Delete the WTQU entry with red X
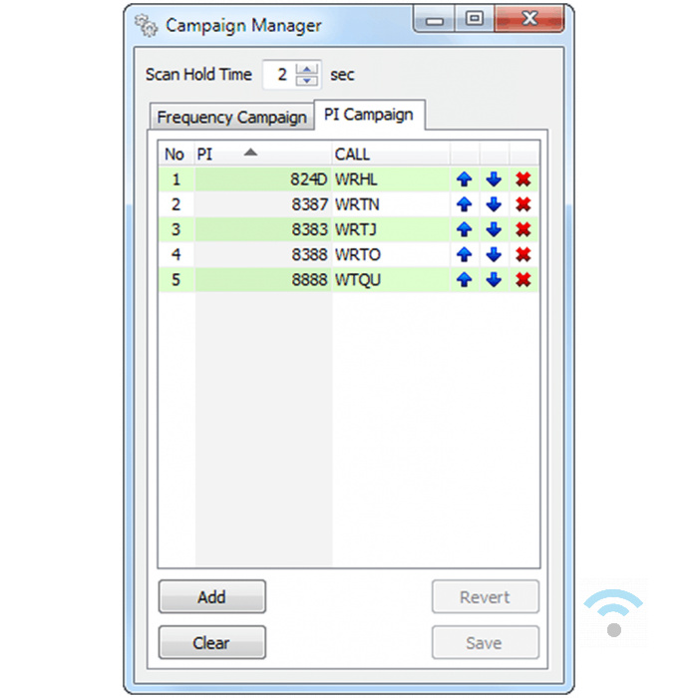The height and width of the screenshot is (698, 698). [x=523, y=280]
